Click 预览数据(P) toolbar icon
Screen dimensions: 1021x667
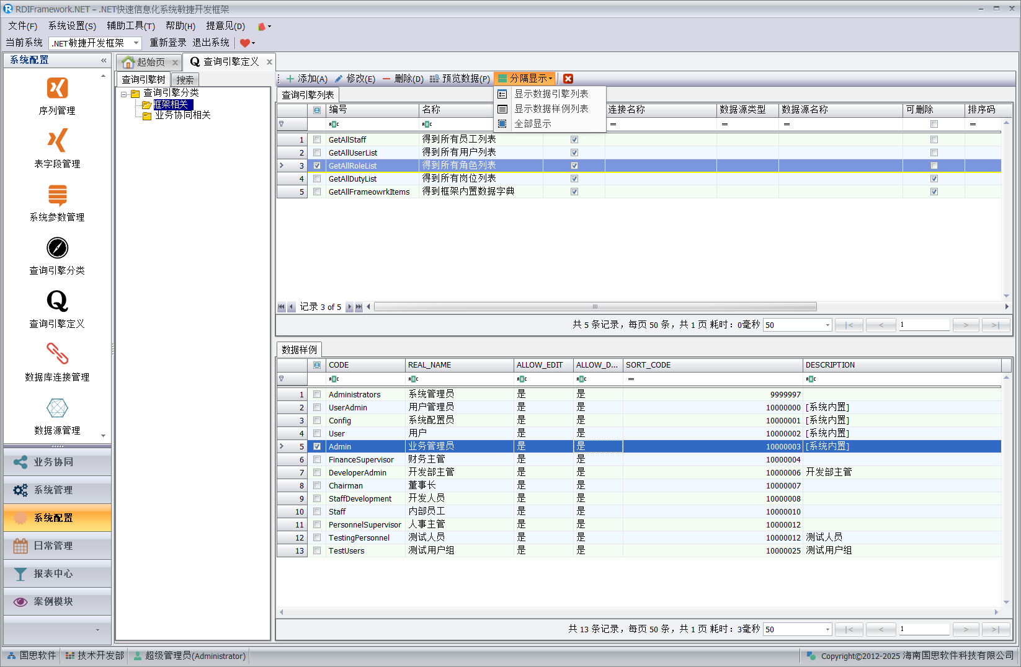point(434,79)
